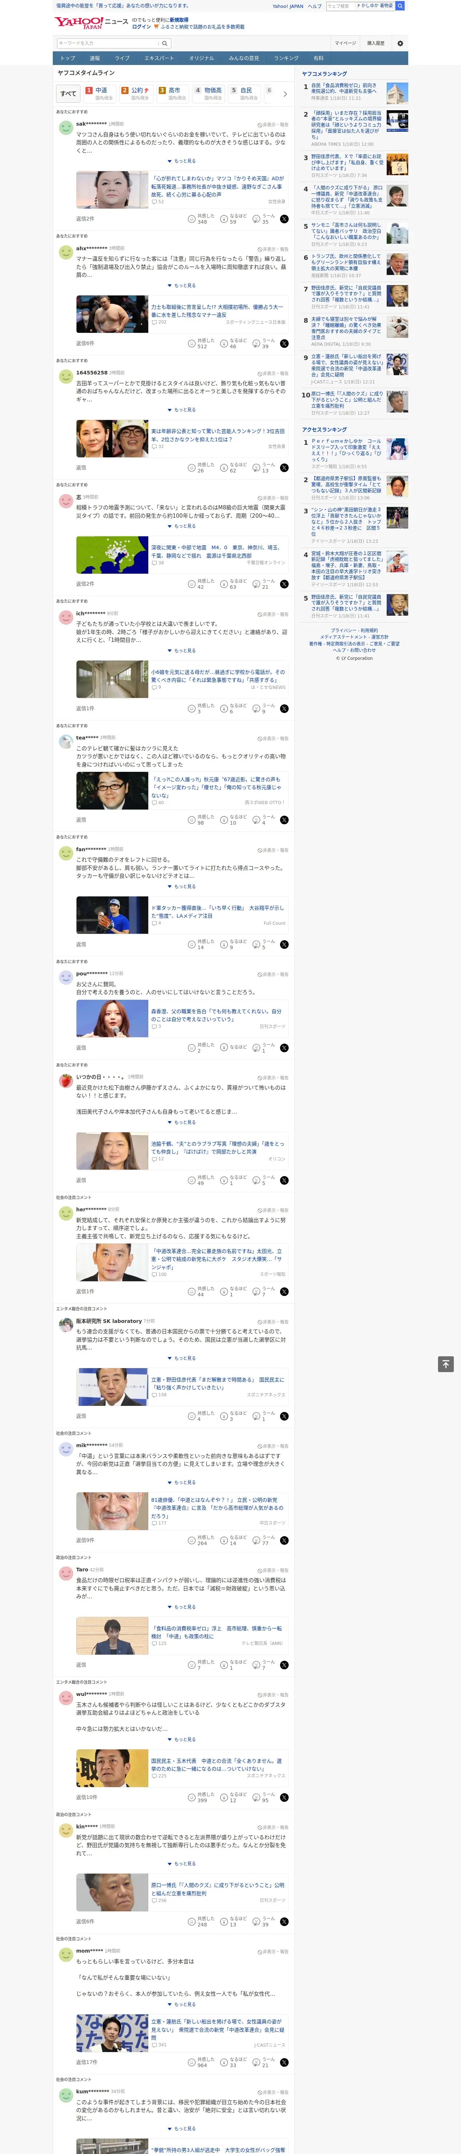Open the ヘルプ link at top
Screen dimensions: 461x2154
coord(315,6)
